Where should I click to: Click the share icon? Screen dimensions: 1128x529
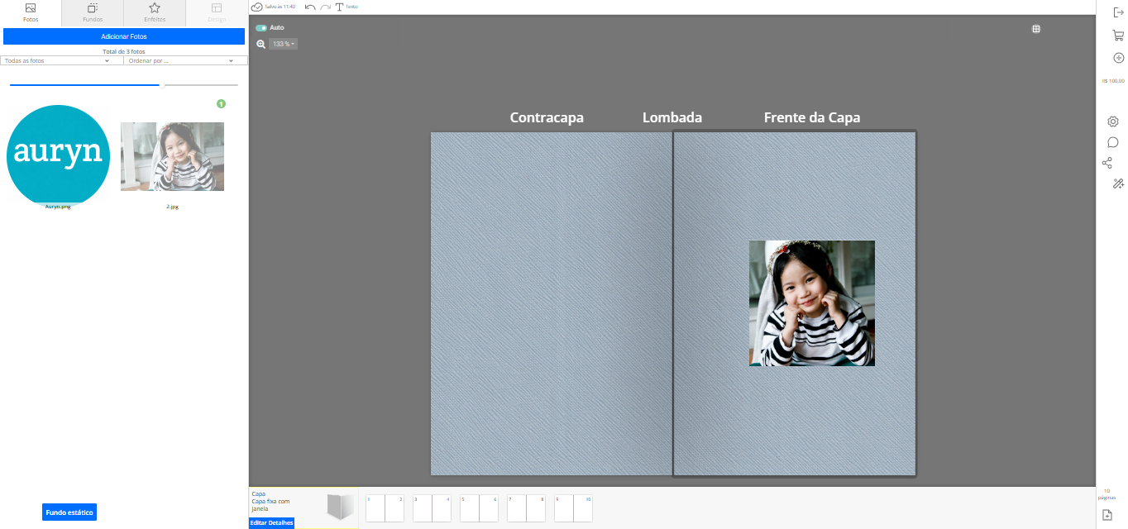tap(1107, 163)
